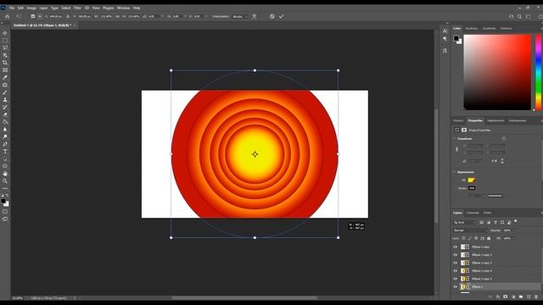Select the Horizontal Type tool
This screenshot has width=543, height=305.
coord(5,152)
